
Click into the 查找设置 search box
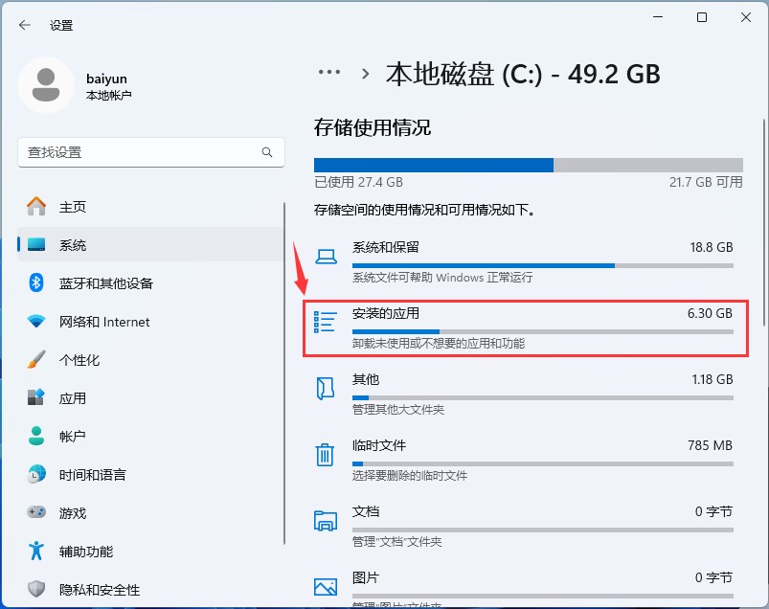coord(151,152)
